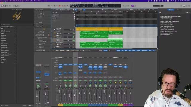Open the Drum Kit instrument slot on Blue Ridge strip
Screen dimensions: 191x107
[60, 65]
